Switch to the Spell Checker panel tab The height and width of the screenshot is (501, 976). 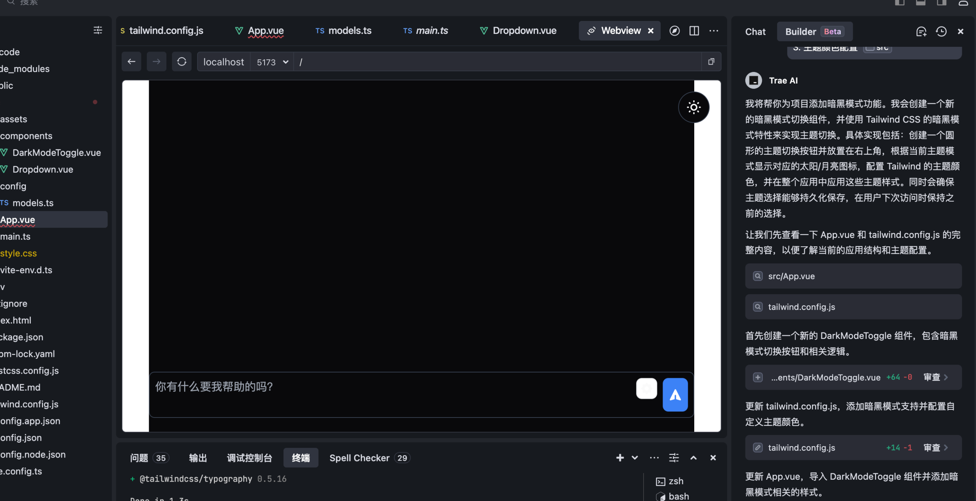click(x=360, y=458)
